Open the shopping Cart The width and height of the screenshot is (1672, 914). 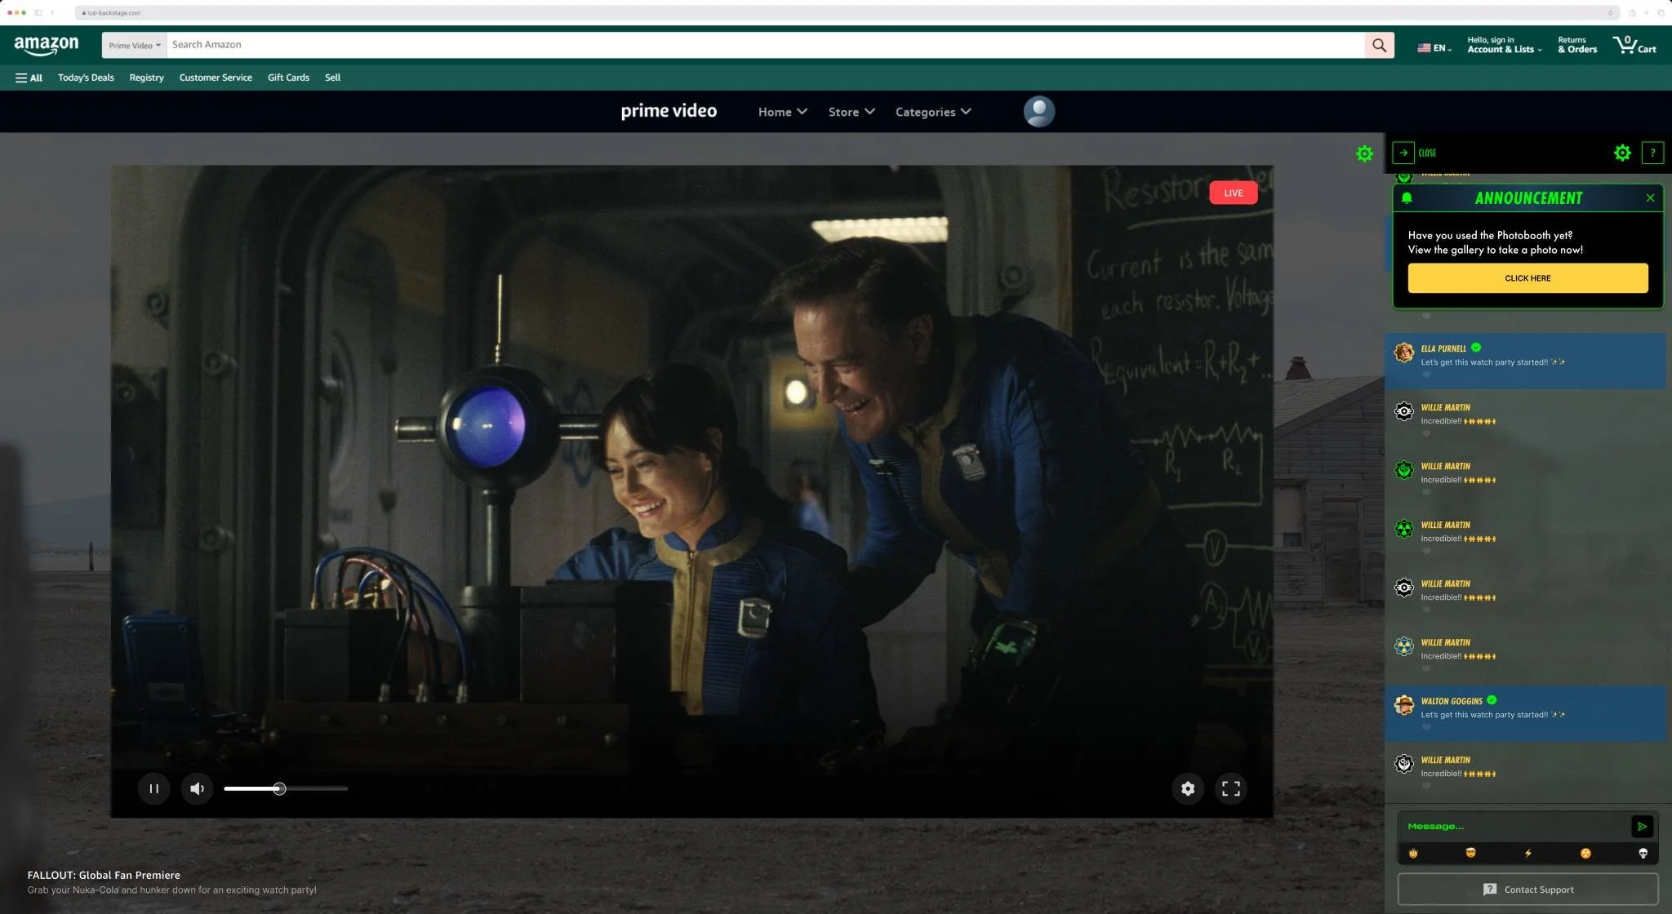click(x=1634, y=45)
